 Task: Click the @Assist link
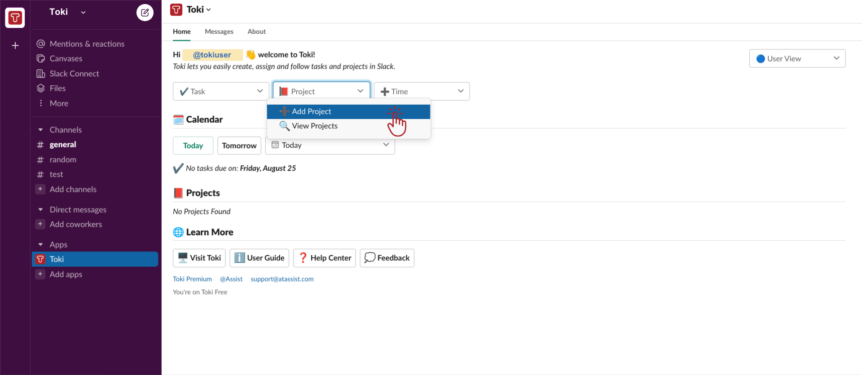pos(231,279)
